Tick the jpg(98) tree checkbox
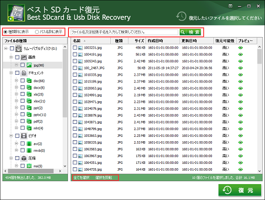This screenshot has width=265, height=200. click(23, 65)
